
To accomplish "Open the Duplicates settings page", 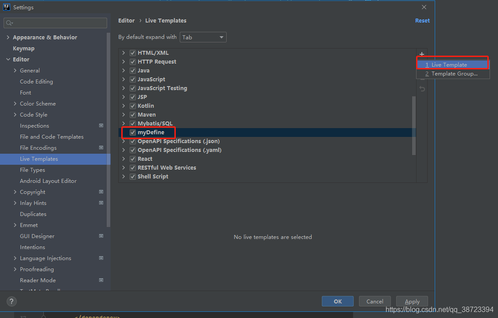I will tap(33, 214).
